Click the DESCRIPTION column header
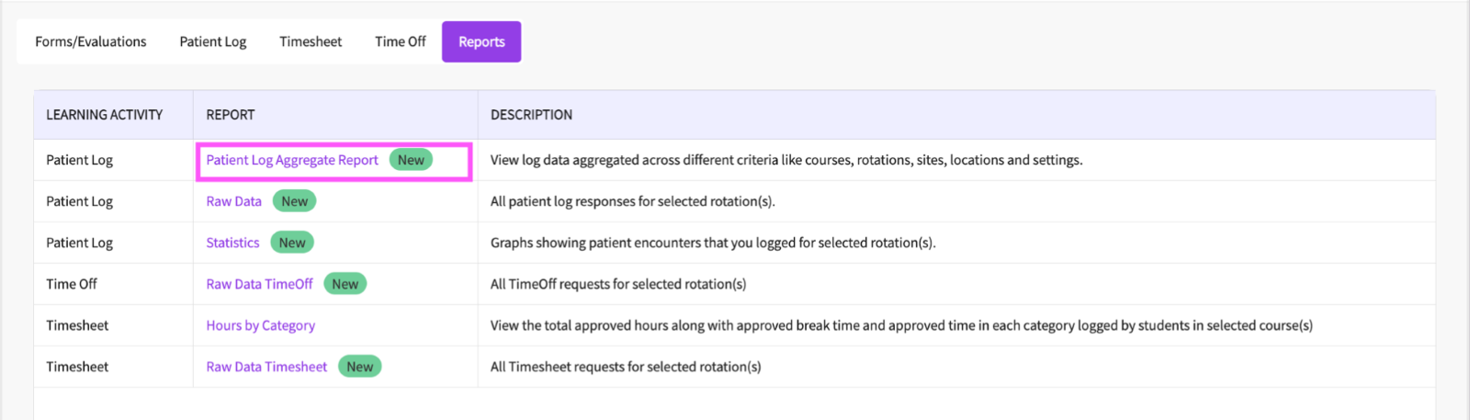 pyautogui.click(x=531, y=115)
